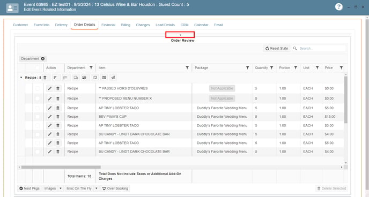Open the Misc On The Fly dropdown arrow

(96, 188)
